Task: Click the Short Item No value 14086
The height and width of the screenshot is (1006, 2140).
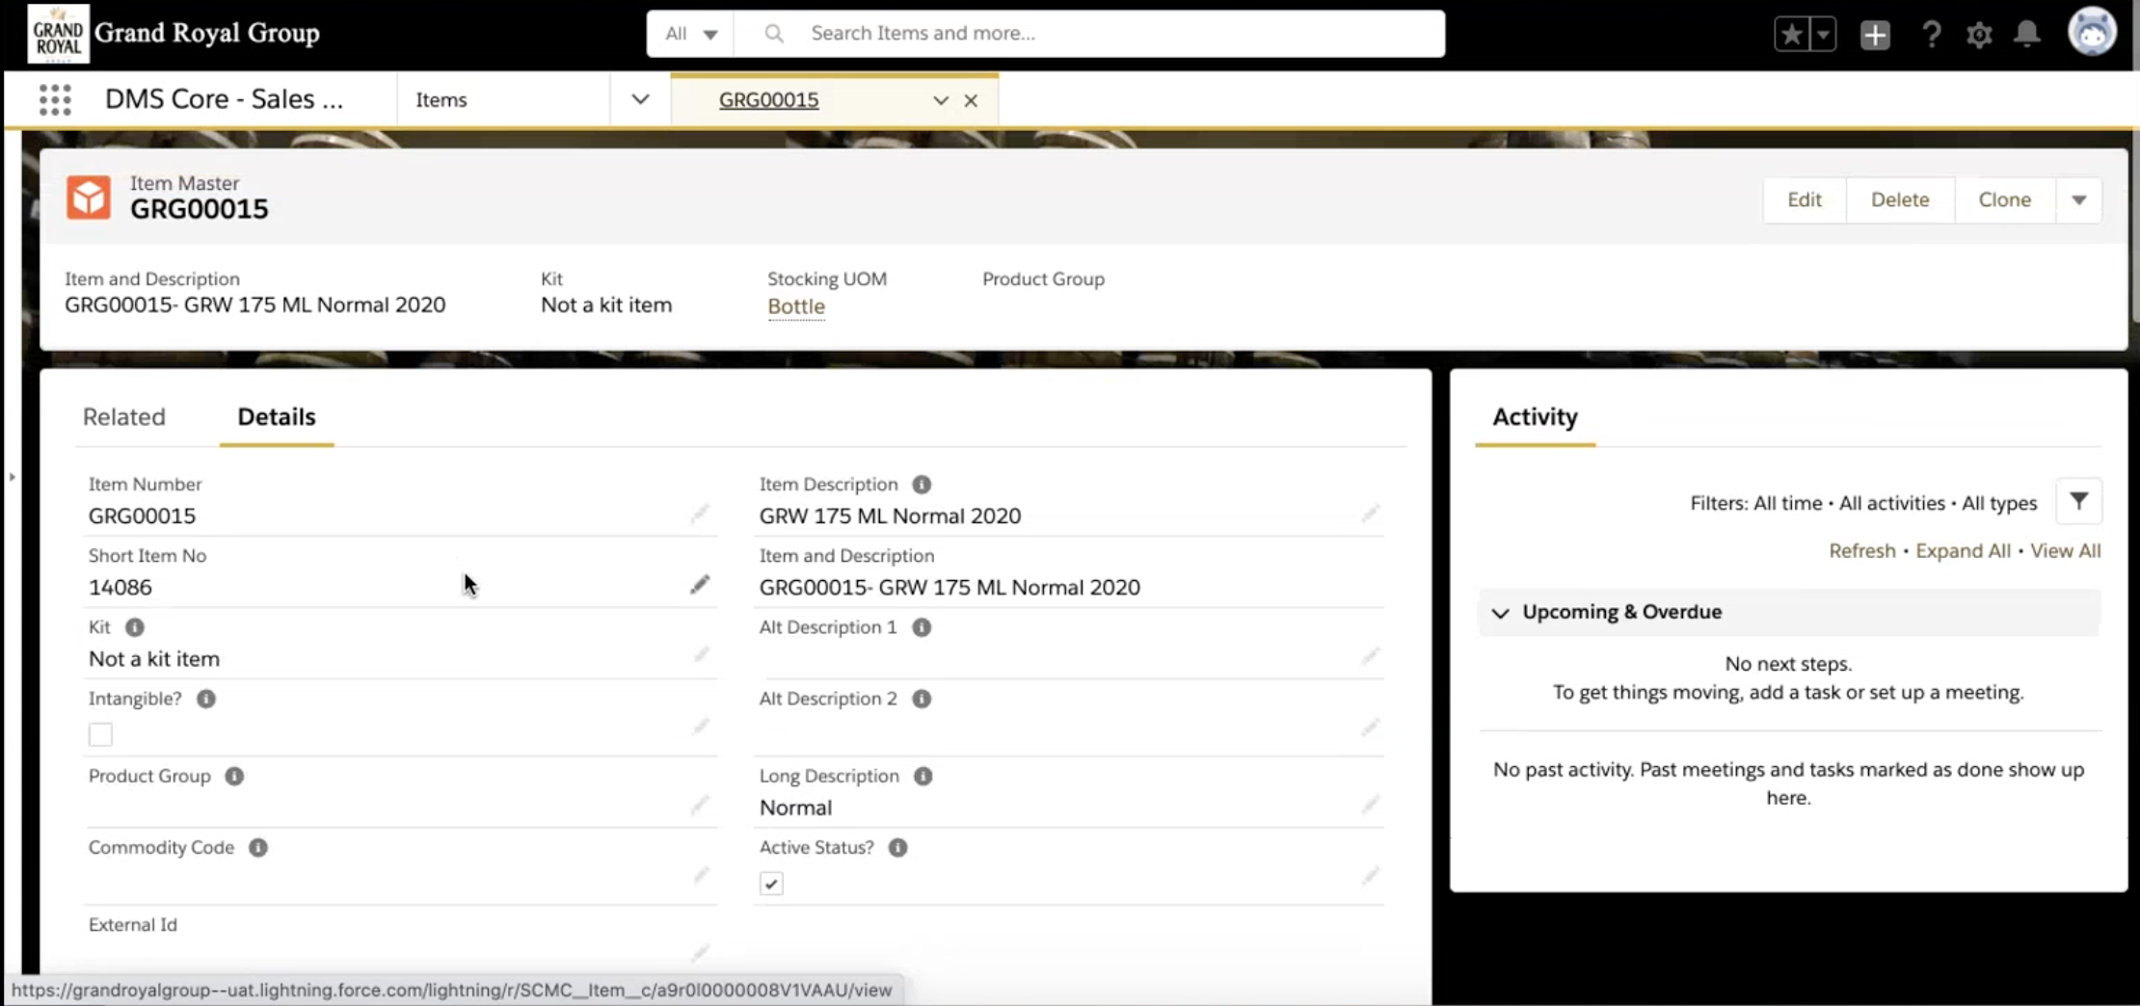Action: [120, 587]
